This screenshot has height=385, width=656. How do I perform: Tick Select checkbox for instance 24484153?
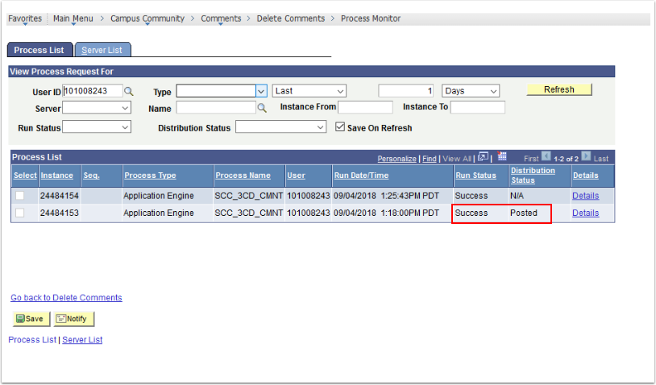(x=19, y=213)
